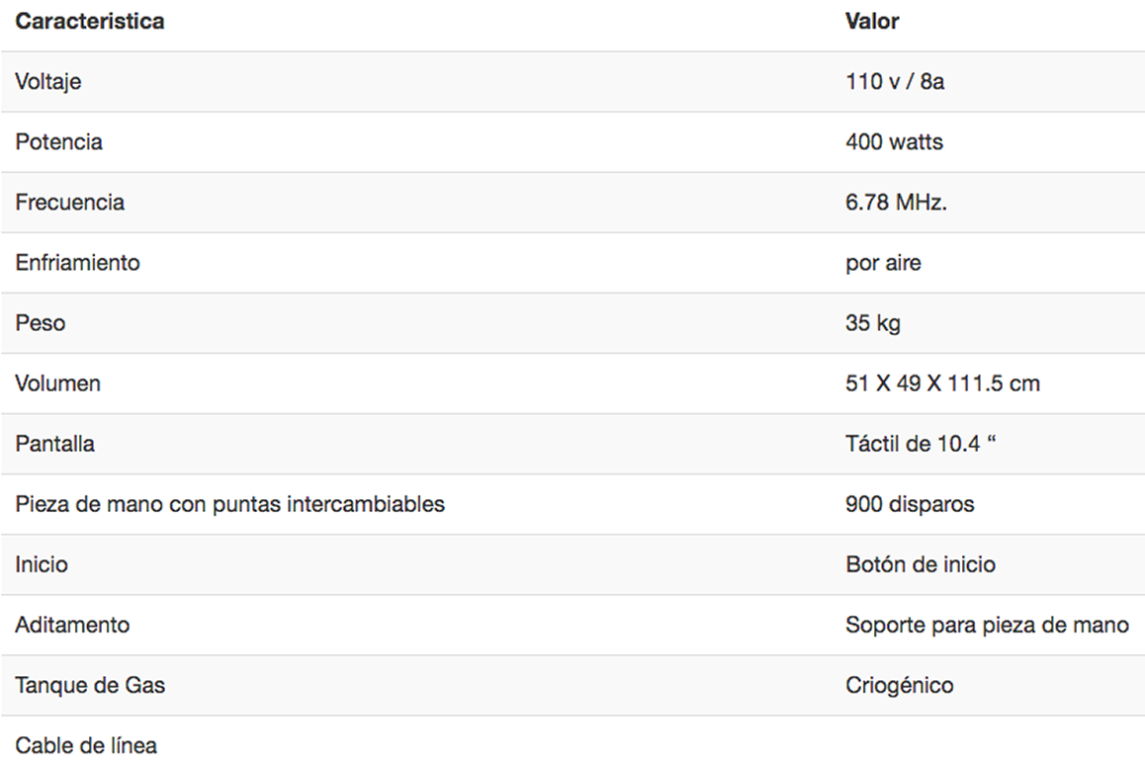Click the 900 disparos value

(x=910, y=504)
